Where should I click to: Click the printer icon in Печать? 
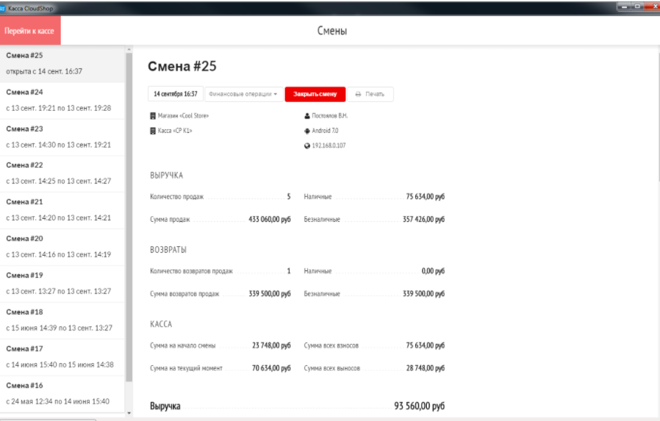click(x=358, y=94)
